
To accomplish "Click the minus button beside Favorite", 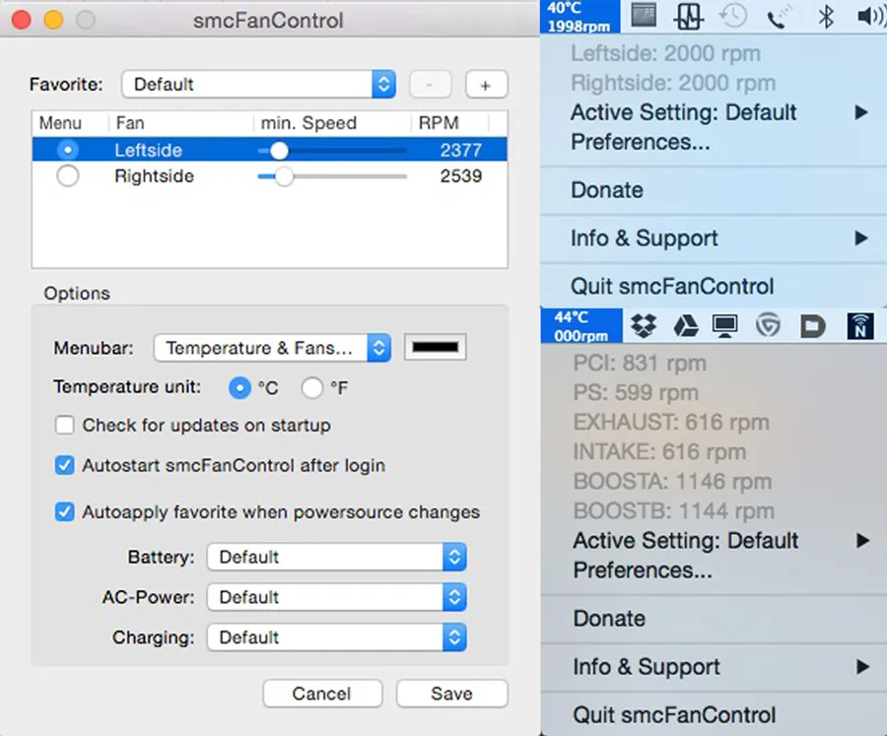I will coord(430,85).
